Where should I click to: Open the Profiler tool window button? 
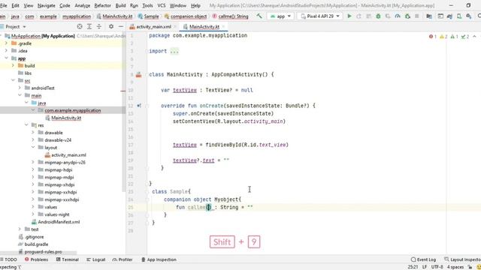pos(123,259)
